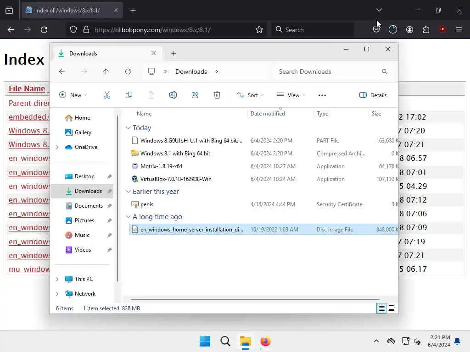Click the Delete trash icon in Explorer
The image size is (470, 352).
tap(217, 95)
